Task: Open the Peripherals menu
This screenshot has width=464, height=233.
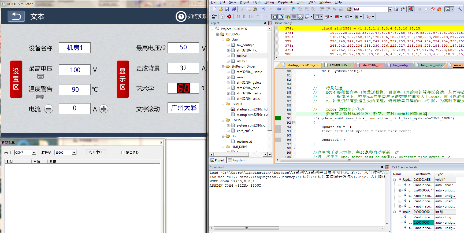Action: (x=285, y=2)
